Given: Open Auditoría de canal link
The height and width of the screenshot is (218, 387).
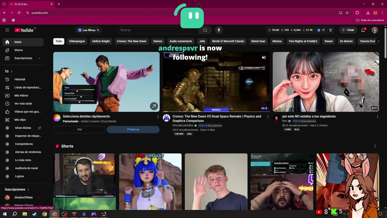Looking at the screenshot, I should tap(23, 168).
